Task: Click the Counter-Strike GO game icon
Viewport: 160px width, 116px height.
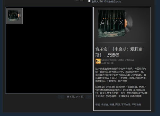Action: [98, 61]
